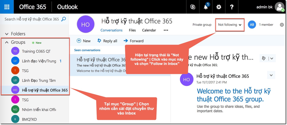
Task: Open group settings gear beside 1 member
Action: 282,25
